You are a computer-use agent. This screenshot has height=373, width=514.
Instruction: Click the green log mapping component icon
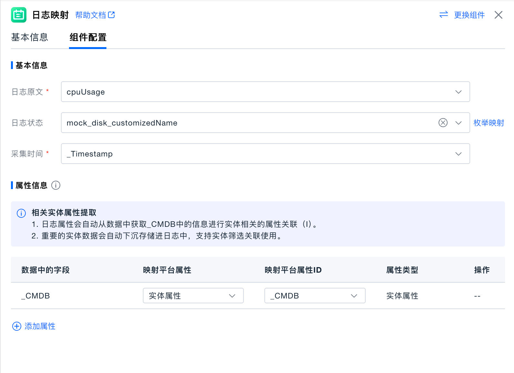pyautogui.click(x=19, y=15)
